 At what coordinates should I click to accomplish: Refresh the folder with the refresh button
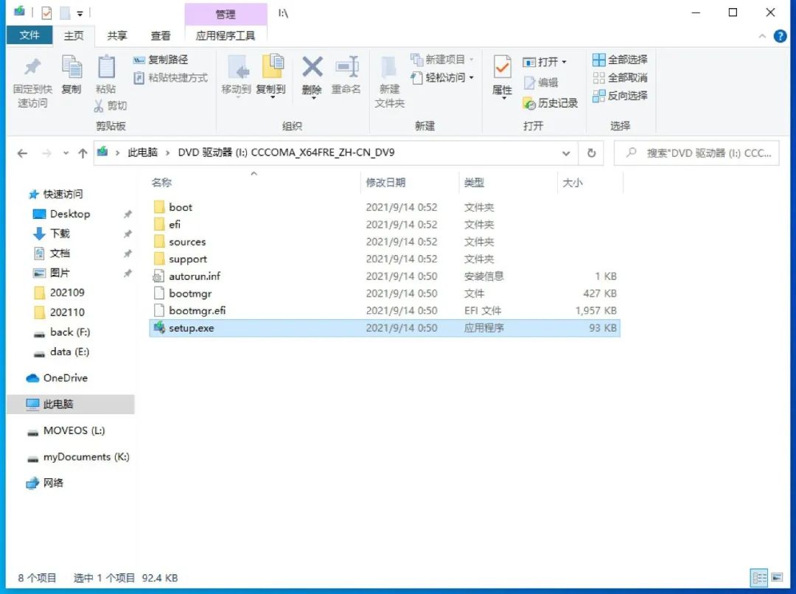click(x=592, y=153)
